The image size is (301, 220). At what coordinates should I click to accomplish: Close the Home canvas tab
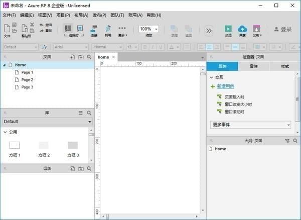coord(113,57)
